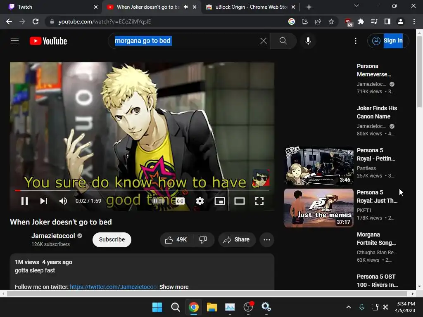Screen dimensions: 423x317
Task: Show hidden system tray icons
Action: [x=349, y=307]
